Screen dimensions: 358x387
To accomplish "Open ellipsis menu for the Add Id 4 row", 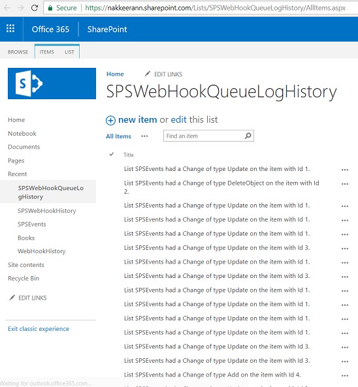I will coord(345,376).
